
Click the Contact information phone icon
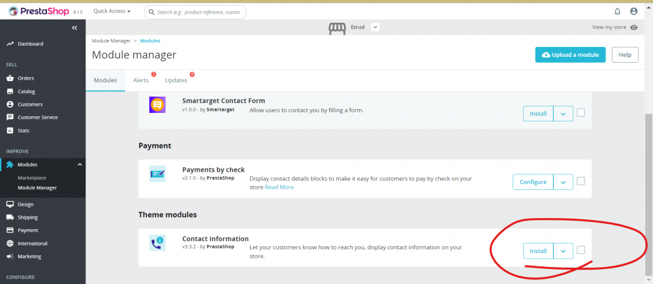tap(157, 243)
